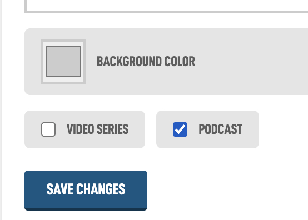Select the gray color square inside the swatch
Image resolution: width=308 pixels, height=220 pixels.
pos(63,62)
